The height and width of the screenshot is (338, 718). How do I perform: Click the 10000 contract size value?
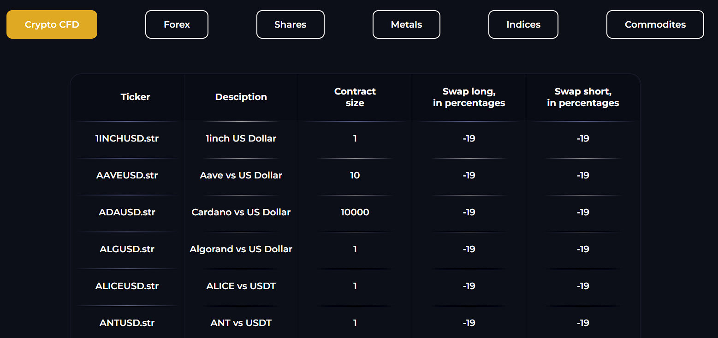click(355, 212)
